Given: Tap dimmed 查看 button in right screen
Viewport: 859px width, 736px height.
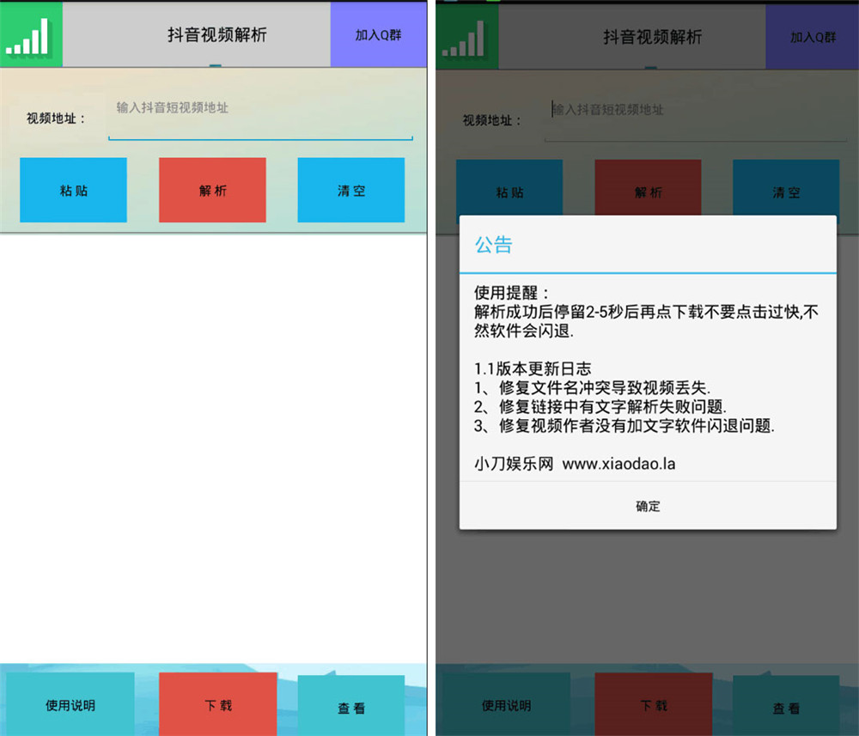Looking at the screenshot, I should click(x=786, y=708).
